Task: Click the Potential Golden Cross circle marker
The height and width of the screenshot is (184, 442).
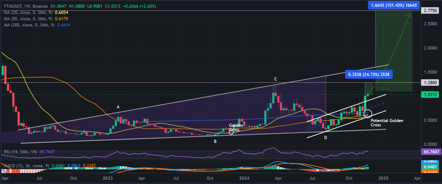Action: [x=368, y=113]
